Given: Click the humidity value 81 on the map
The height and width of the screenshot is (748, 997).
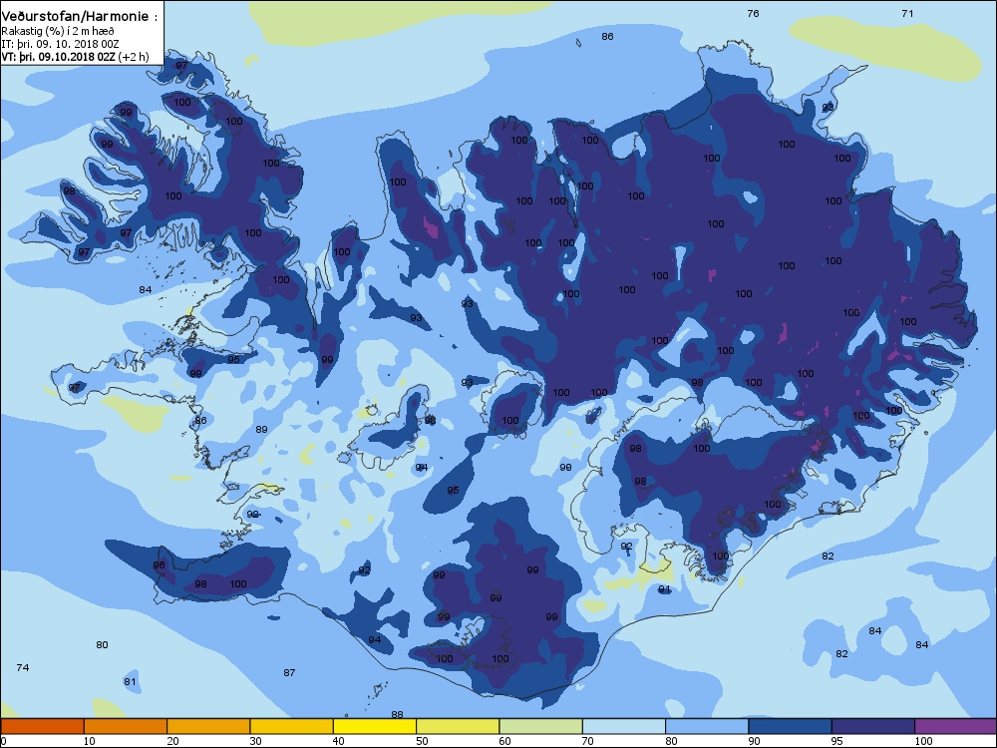Looking at the screenshot, I should (x=130, y=681).
